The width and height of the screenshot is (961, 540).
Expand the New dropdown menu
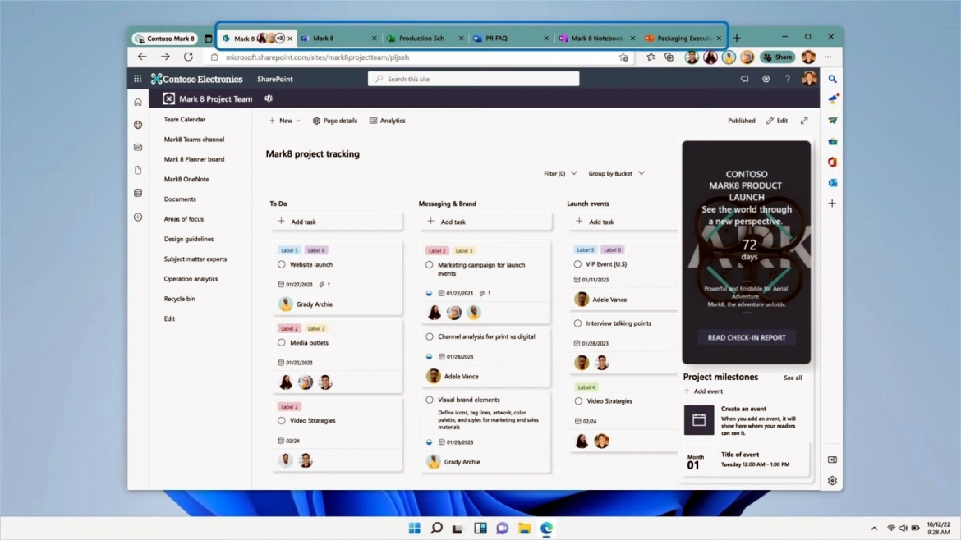click(x=284, y=121)
